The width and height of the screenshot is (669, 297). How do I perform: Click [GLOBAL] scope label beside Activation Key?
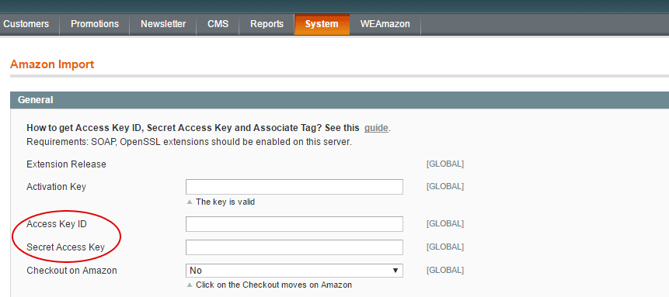coord(445,187)
